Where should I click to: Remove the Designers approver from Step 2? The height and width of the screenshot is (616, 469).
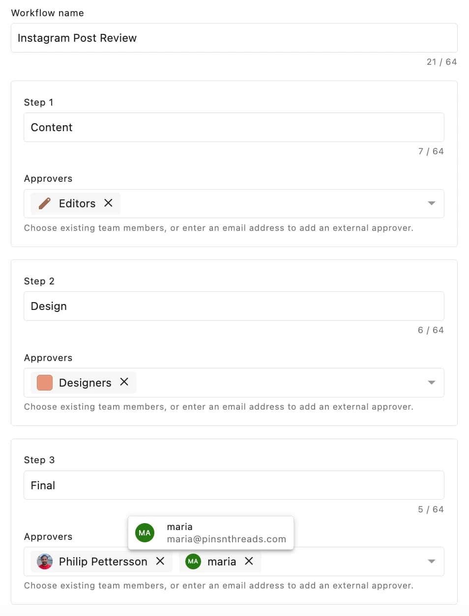click(x=124, y=382)
